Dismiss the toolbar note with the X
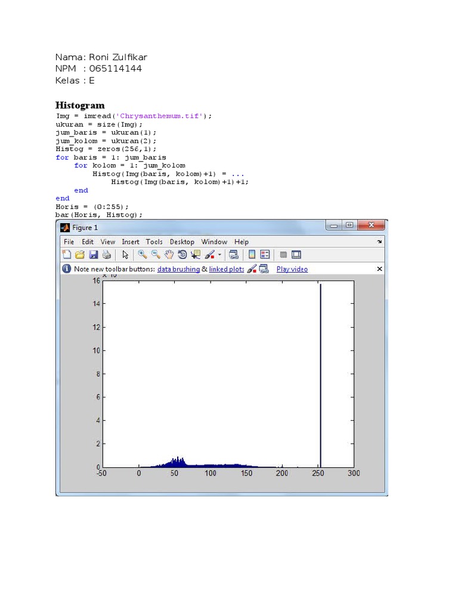 [379, 269]
